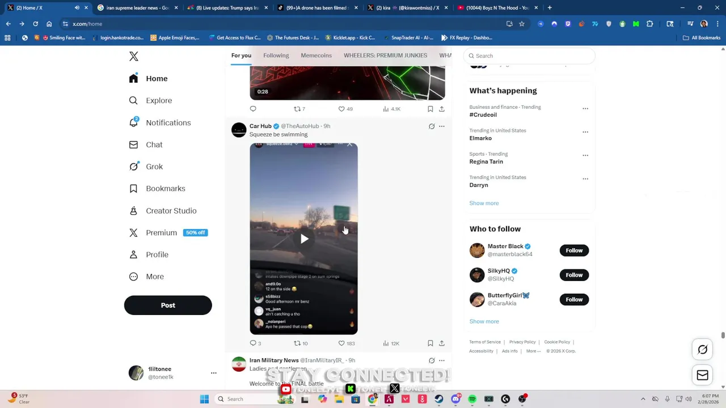The width and height of the screenshot is (726, 408).
Task: Open the Windows Start menu
Action: 204,399
